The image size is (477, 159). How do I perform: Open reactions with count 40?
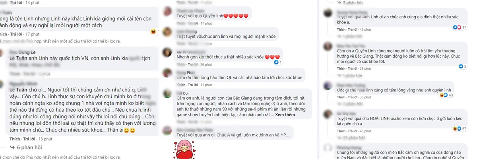[x=446, y=95]
